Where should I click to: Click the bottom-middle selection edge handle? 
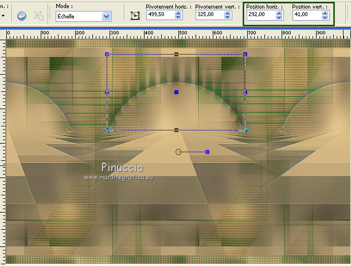point(177,130)
